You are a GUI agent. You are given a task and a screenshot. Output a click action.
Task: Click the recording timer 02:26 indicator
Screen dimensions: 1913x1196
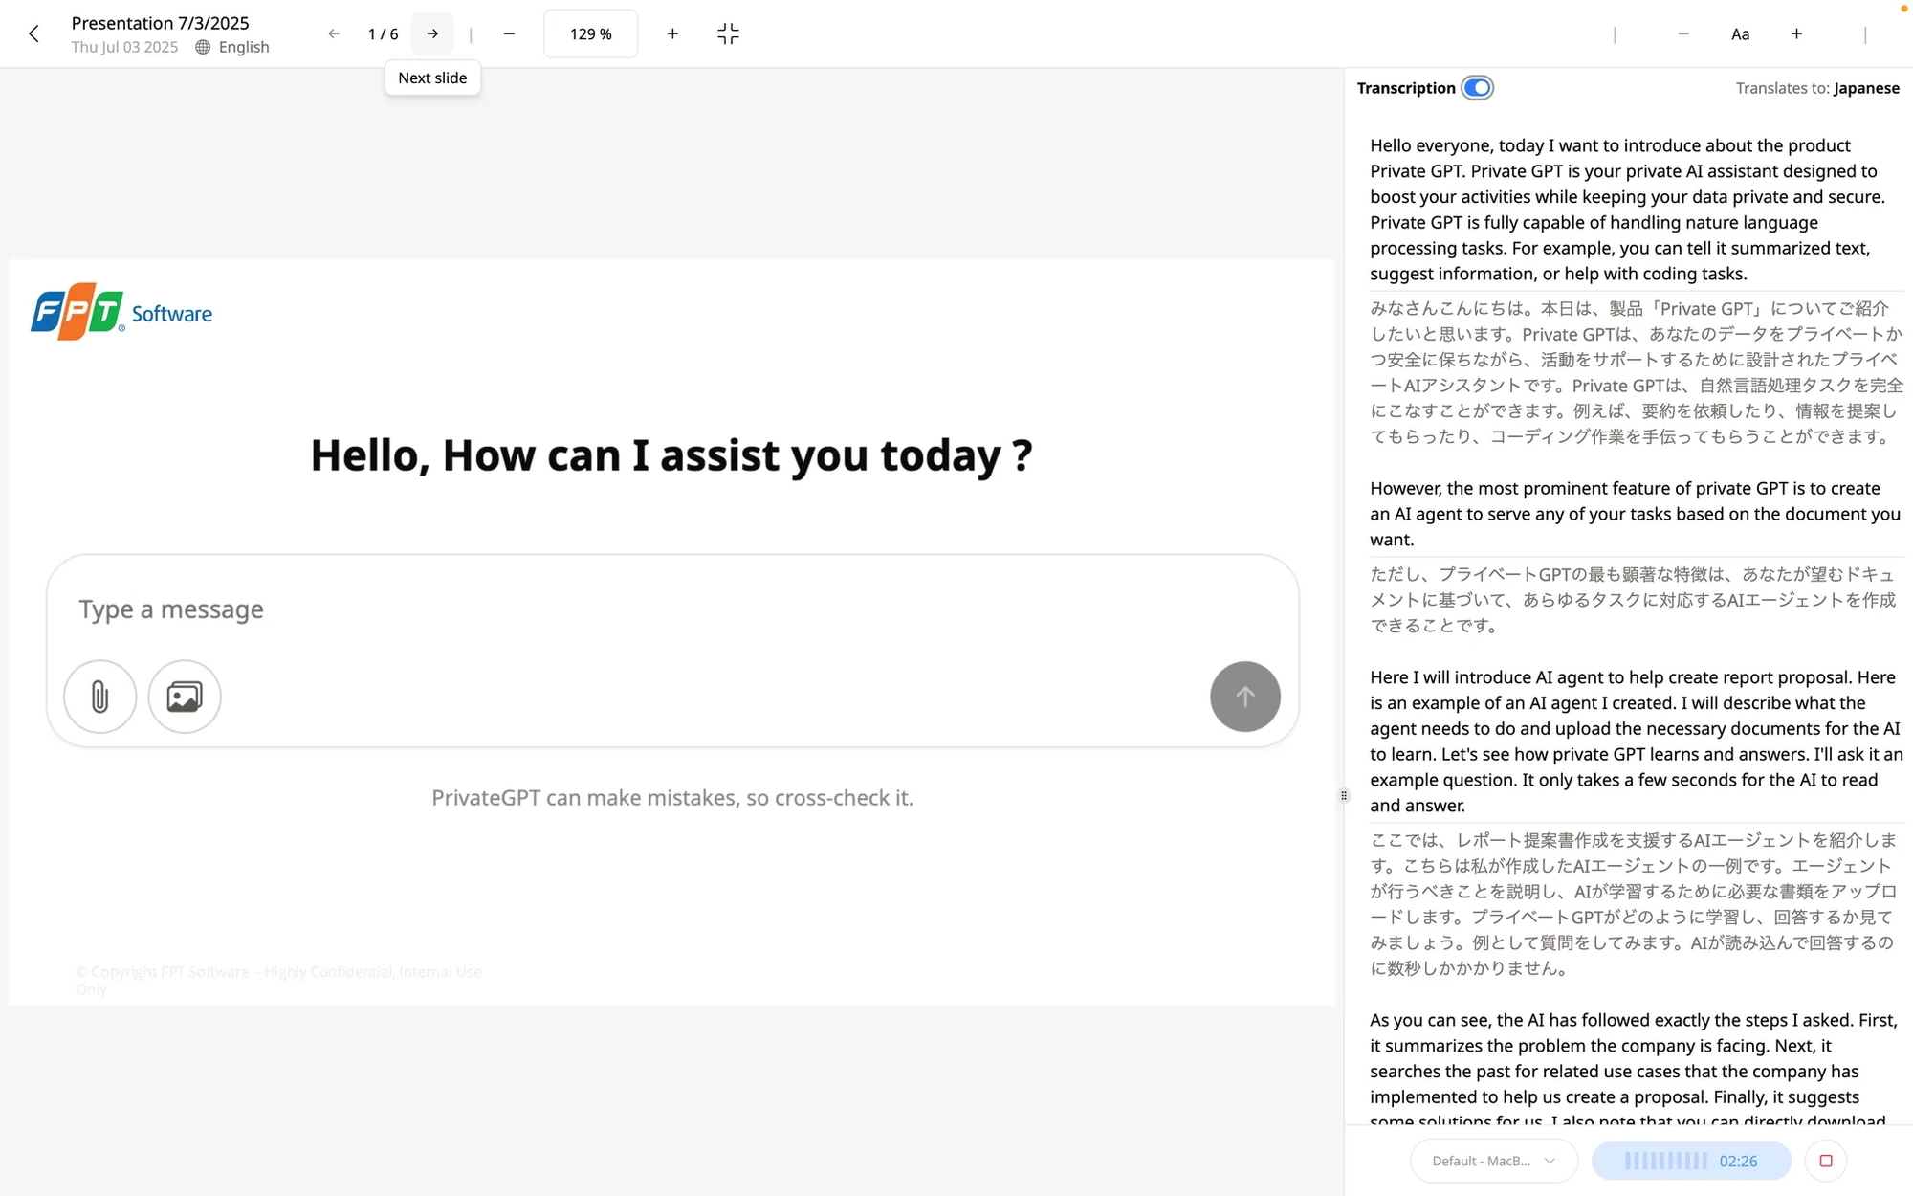pyautogui.click(x=1691, y=1161)
